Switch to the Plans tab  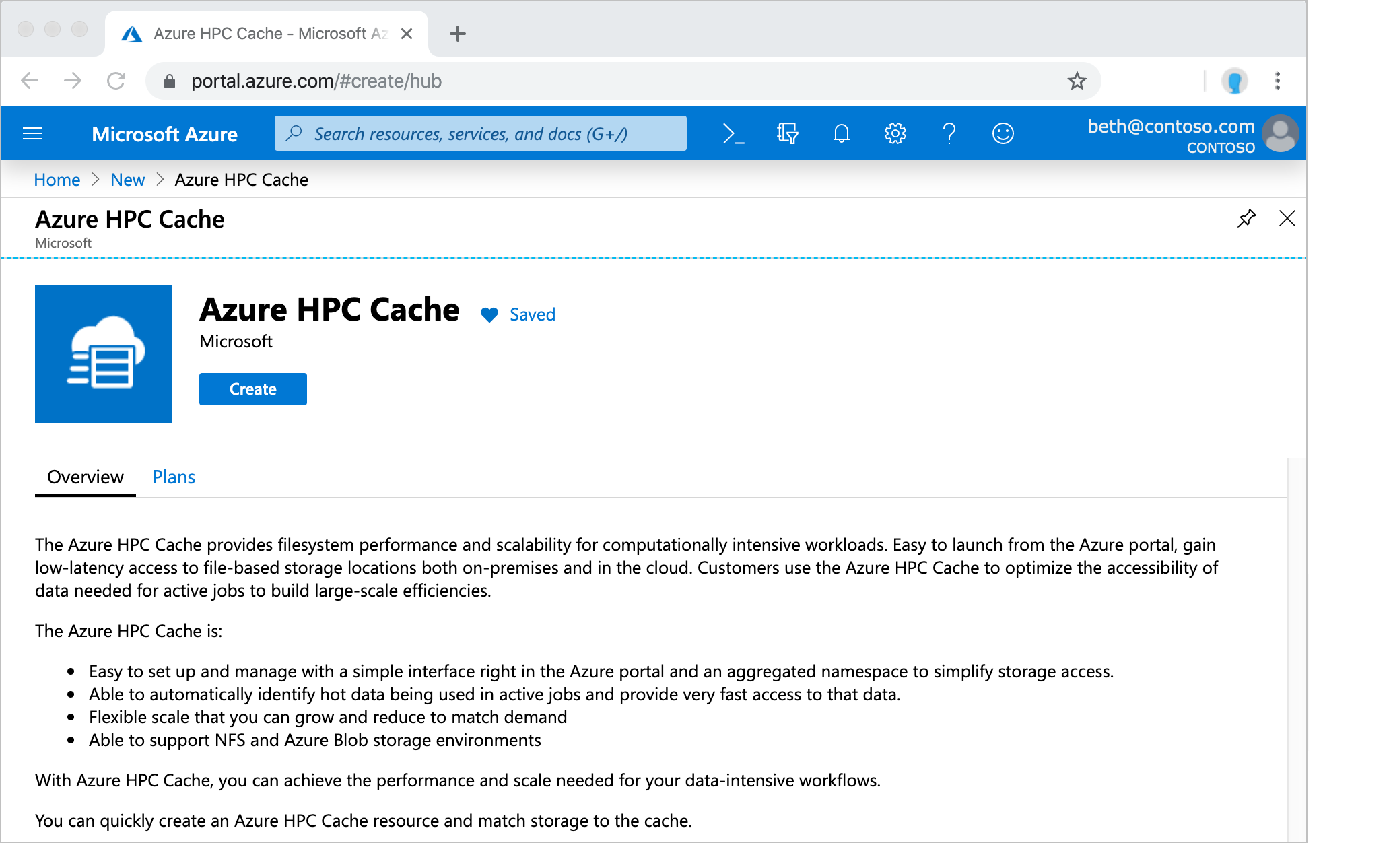pyautogui.click(x=172, y=476)
